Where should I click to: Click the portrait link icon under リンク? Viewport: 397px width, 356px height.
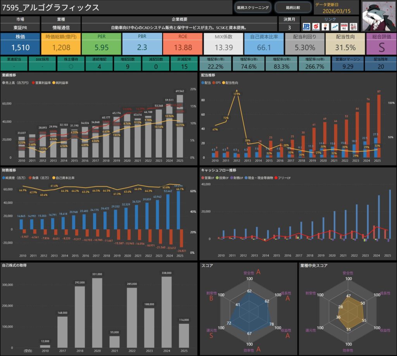[326, 27]
